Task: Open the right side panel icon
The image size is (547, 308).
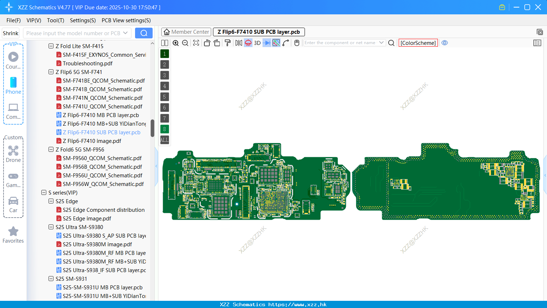Action: [x=537, y=43]
